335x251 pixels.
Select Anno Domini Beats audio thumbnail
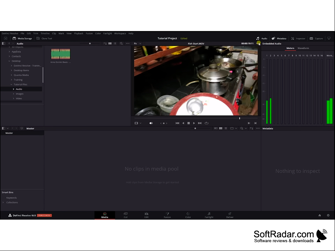[60, 54]
